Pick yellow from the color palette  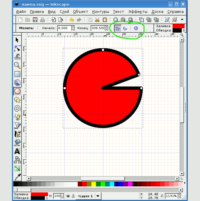click(x=94, y=184)
